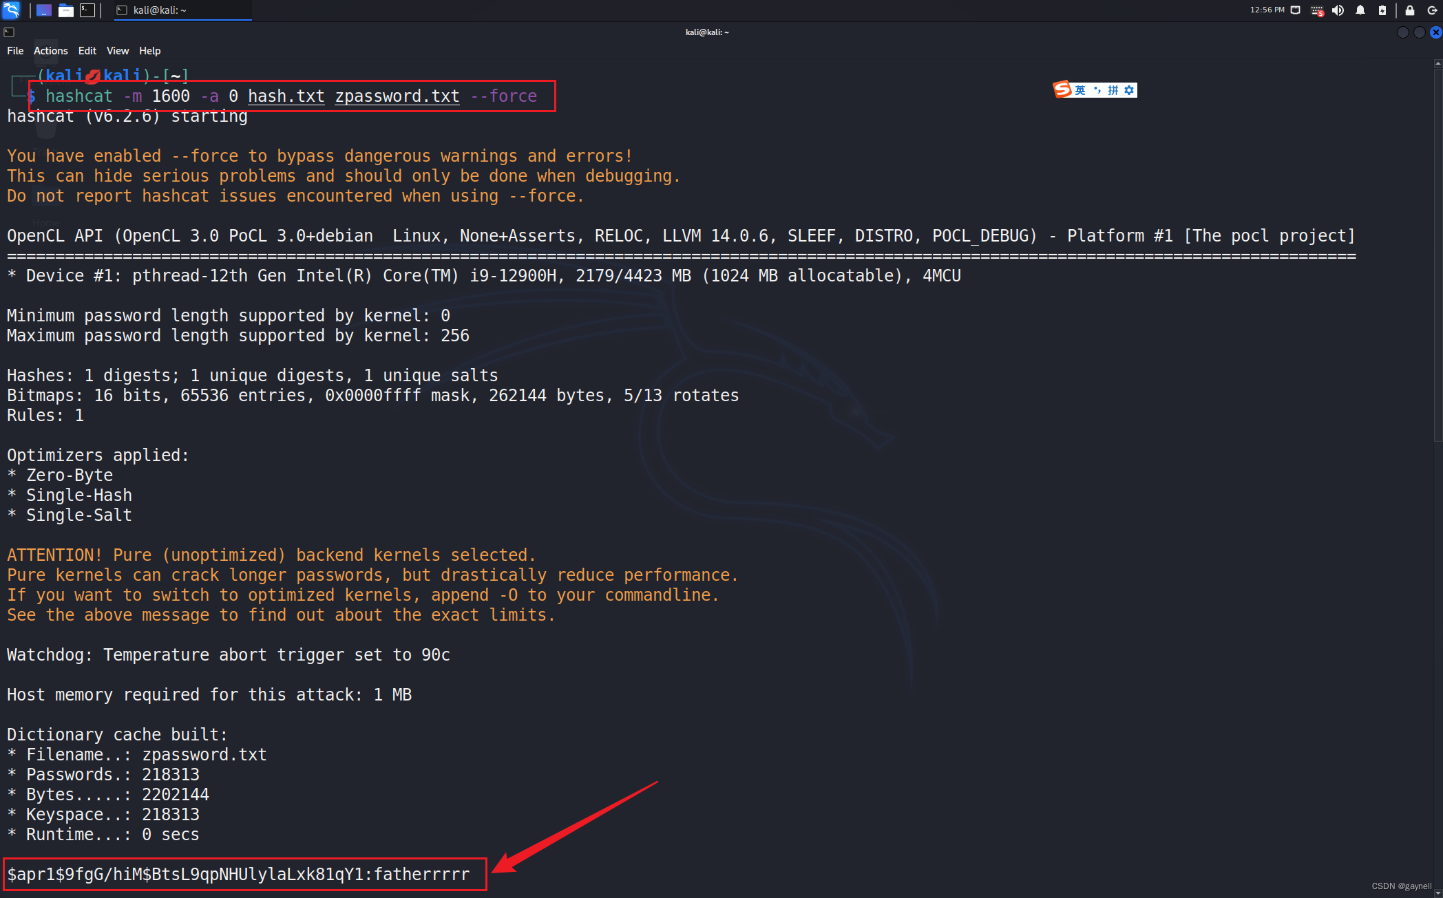The width and height of the screenshot is (1443, 898).
Task: Click the show desktop panel icon
Action: pyautogui.click(x=44, y=10)
